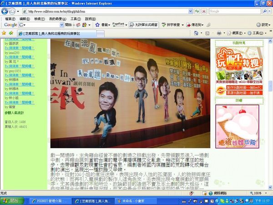Click the 參觀人氣統計 heading text
The image size is (273, 205).
(14, 113)
